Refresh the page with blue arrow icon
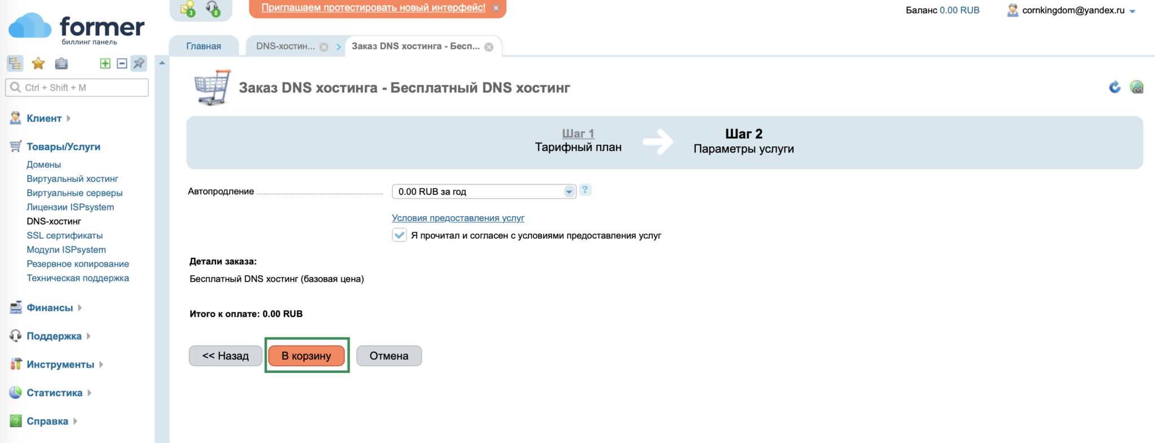 pyautogui.click(x=1114, y=87)
